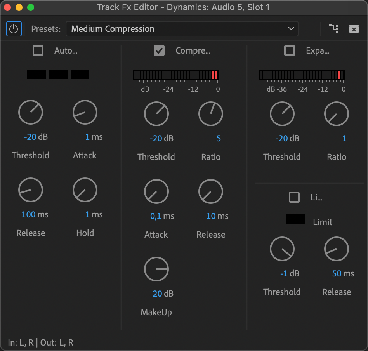The height and width of the screenshot is (351, 368).
Task: Uncheck the Compressor checkbox
Action: 159,50
